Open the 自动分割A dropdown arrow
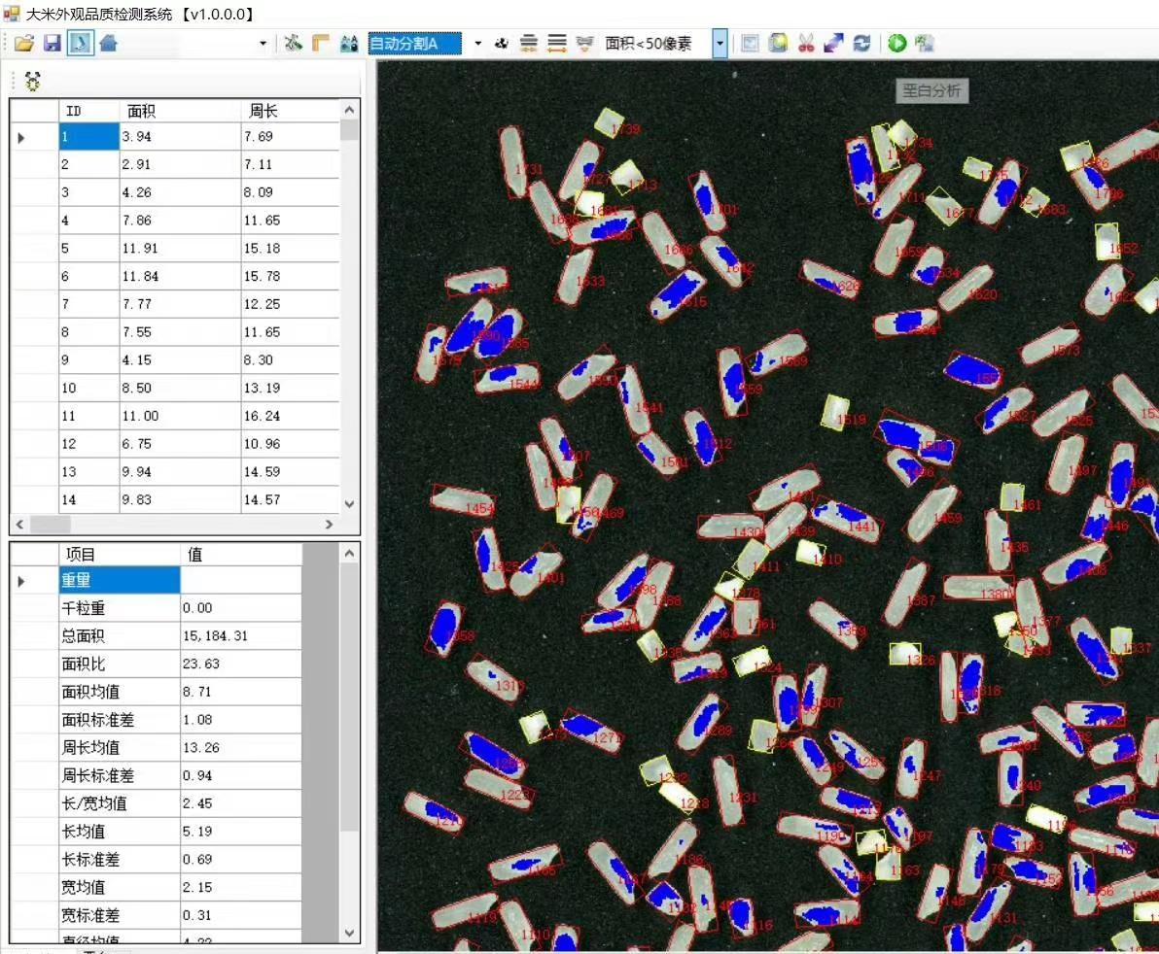 click(x=477, y=44)
